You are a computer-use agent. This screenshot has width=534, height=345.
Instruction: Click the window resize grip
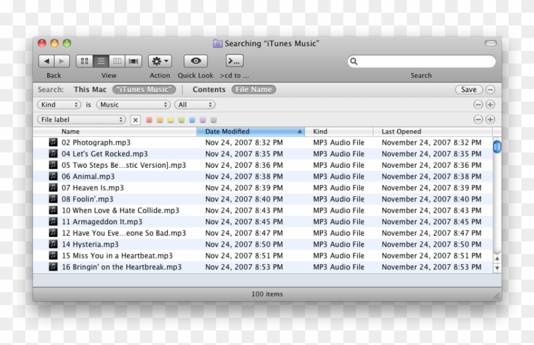[496, 296]
